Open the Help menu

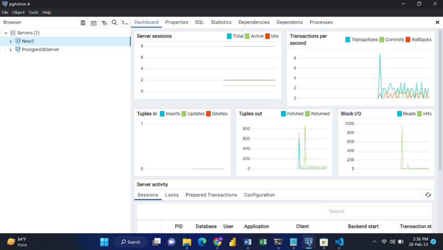(47, 12)
